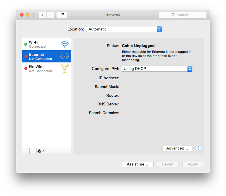Minimize the Network window
The image size is (226, 196).
pyautogui.click(x=28, y=15)
